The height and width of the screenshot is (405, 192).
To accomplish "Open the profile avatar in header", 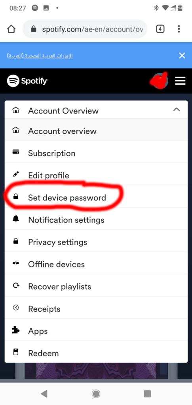I will [160, 81].
